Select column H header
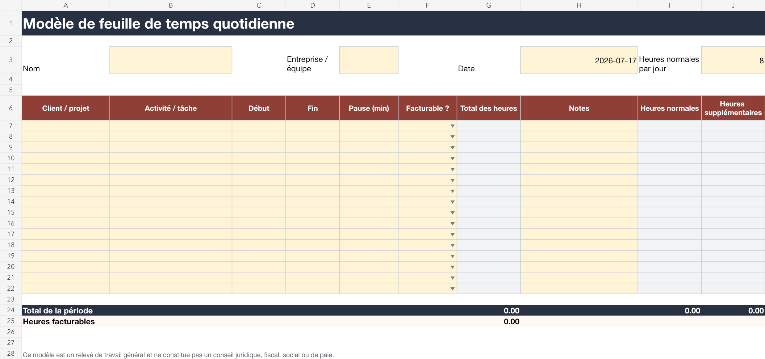Viewport: 765px width, 359px height. tap(579, 5)
